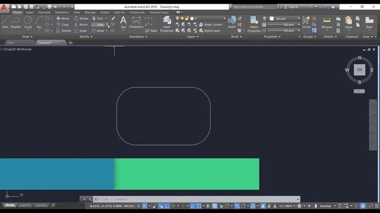Screen dimensions: 380x213
Task: Open the Trim dropdown arrow
Action: [x=106, y=18]
